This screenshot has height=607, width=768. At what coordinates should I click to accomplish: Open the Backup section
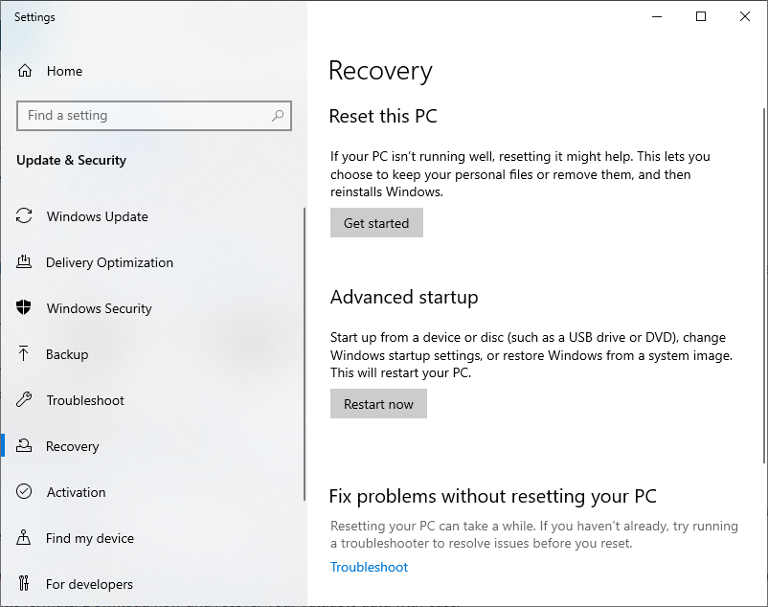(72, 354)
